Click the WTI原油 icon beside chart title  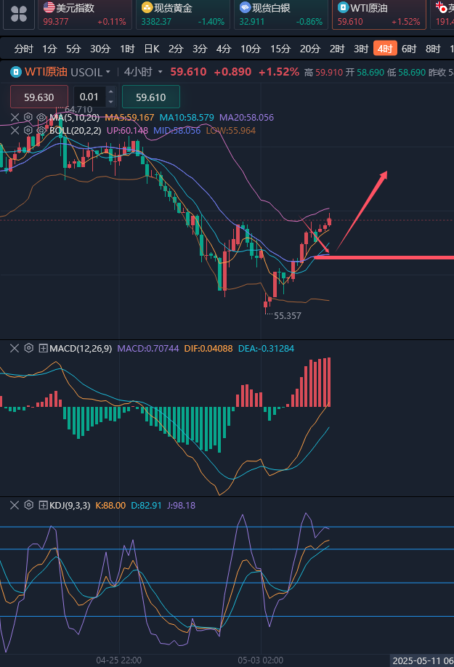click(x=16, y=72)
